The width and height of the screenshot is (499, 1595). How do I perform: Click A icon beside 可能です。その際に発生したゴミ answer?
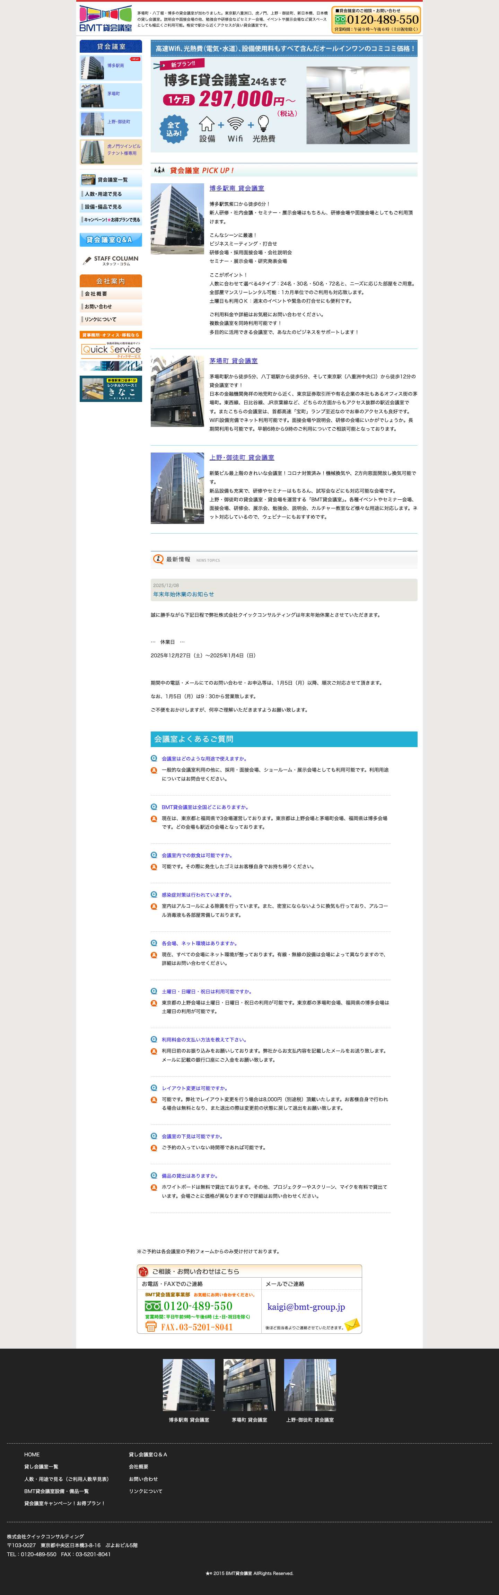click(154, 867)
